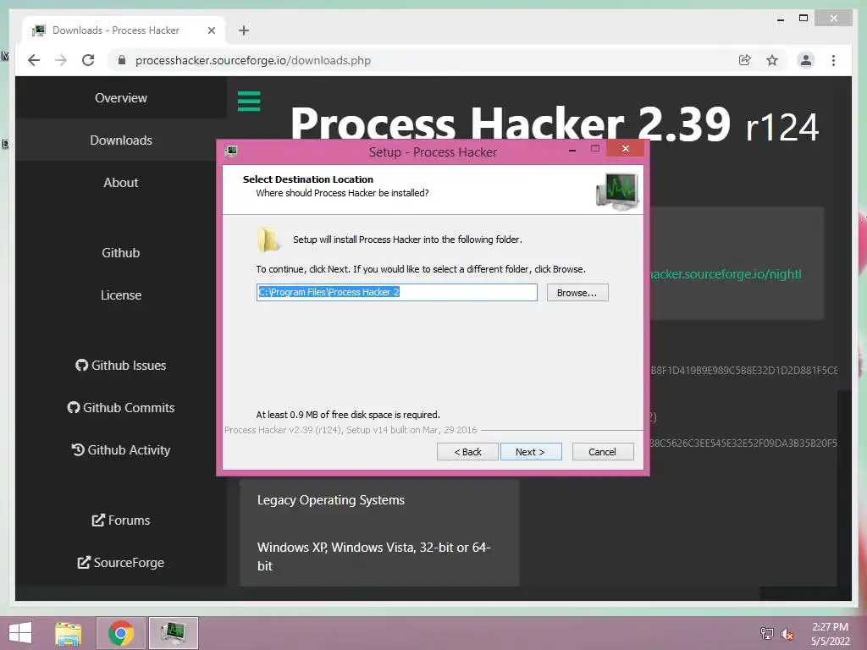Click the destination folder path field
Image resolution: width=867 pixels, height=650 pixels.
click(396, 292)
